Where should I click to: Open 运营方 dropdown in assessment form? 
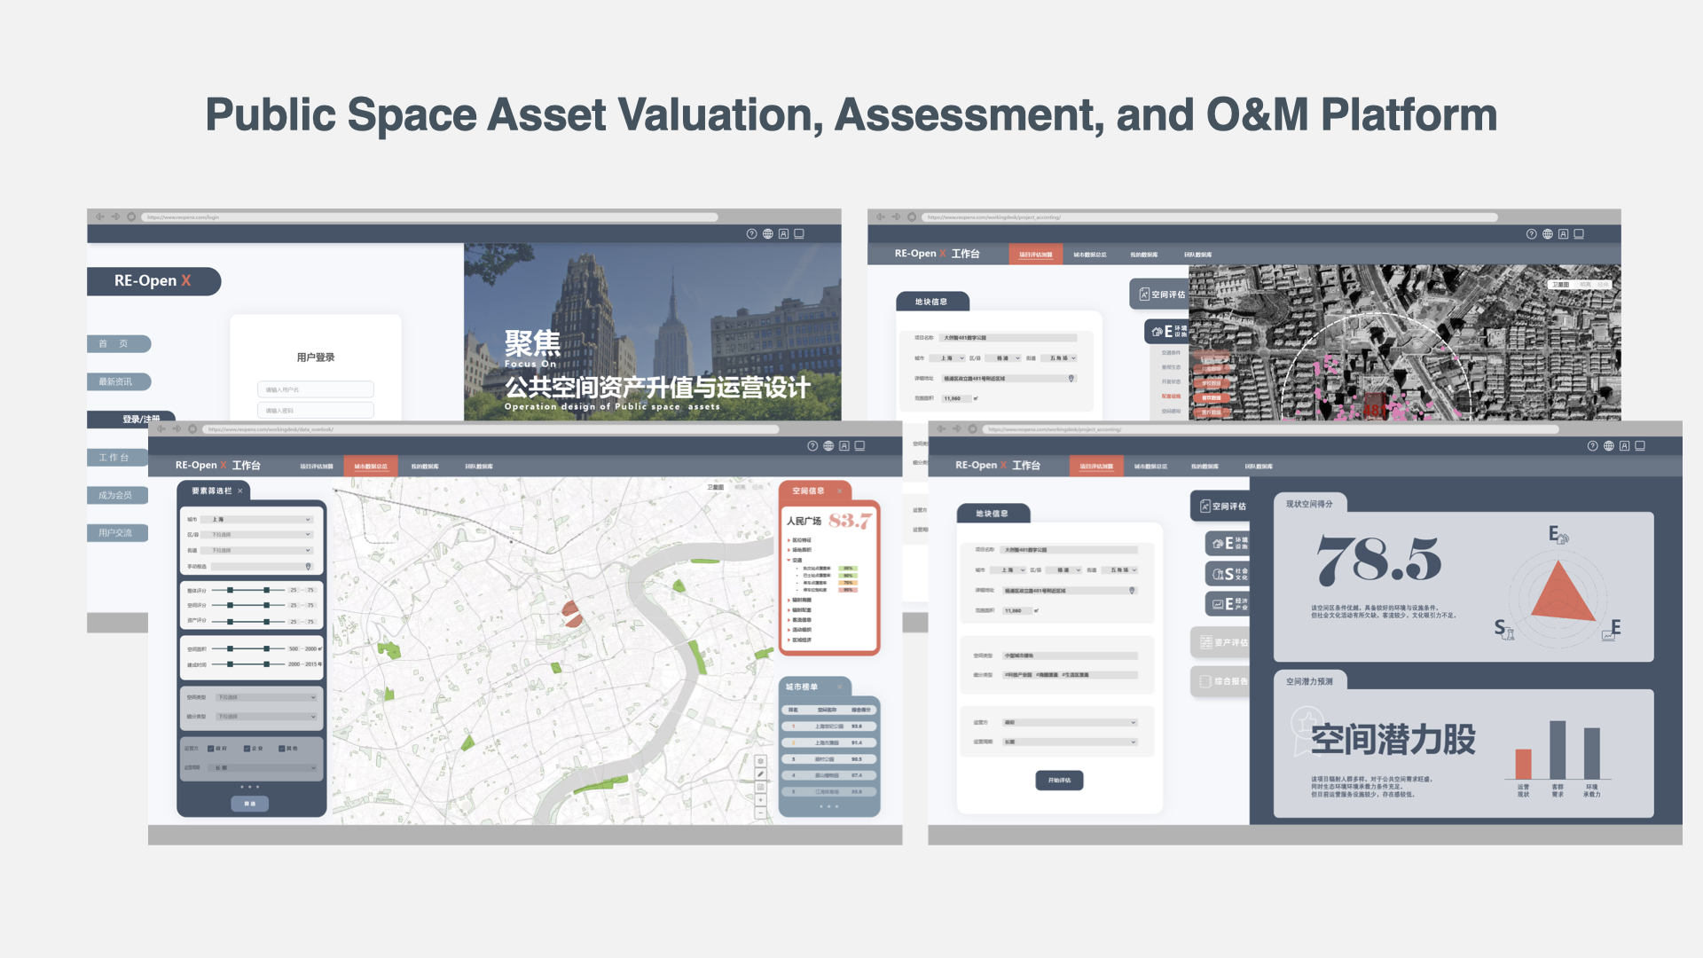[1069, 723]
